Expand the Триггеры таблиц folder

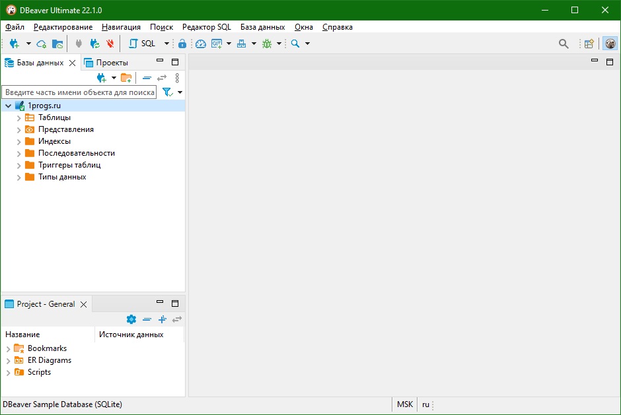click(18, 166)
